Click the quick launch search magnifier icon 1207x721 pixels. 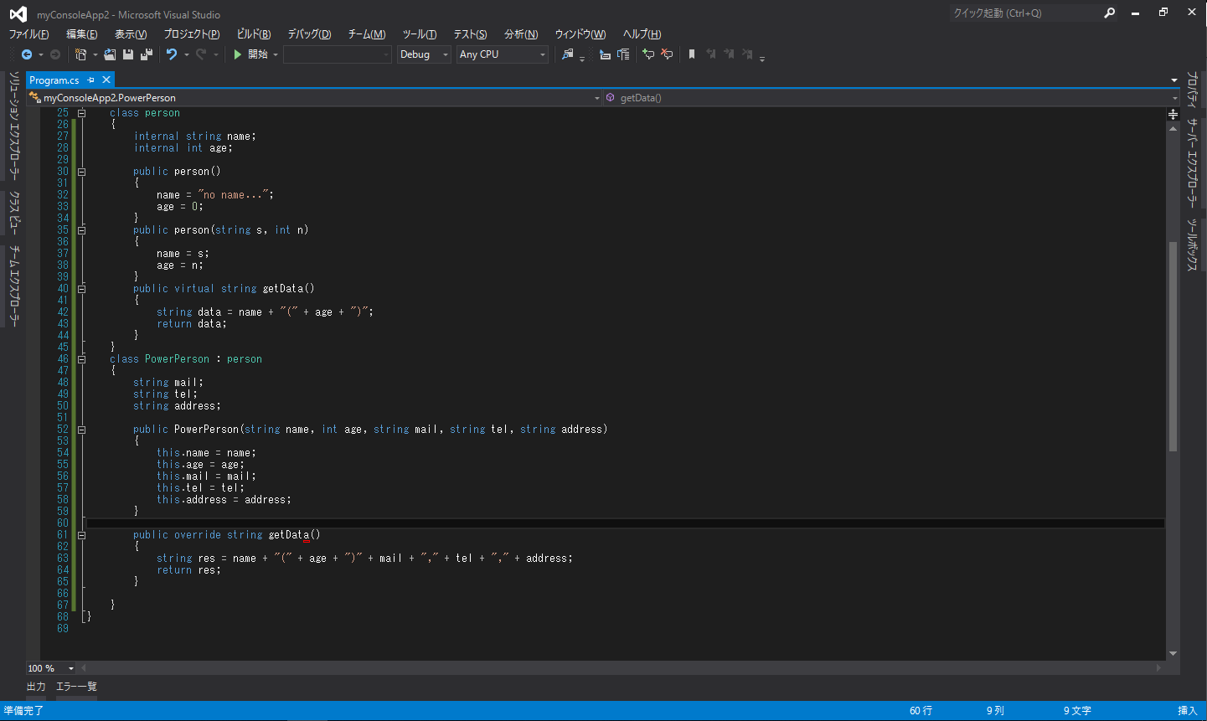click(1110, 13)
